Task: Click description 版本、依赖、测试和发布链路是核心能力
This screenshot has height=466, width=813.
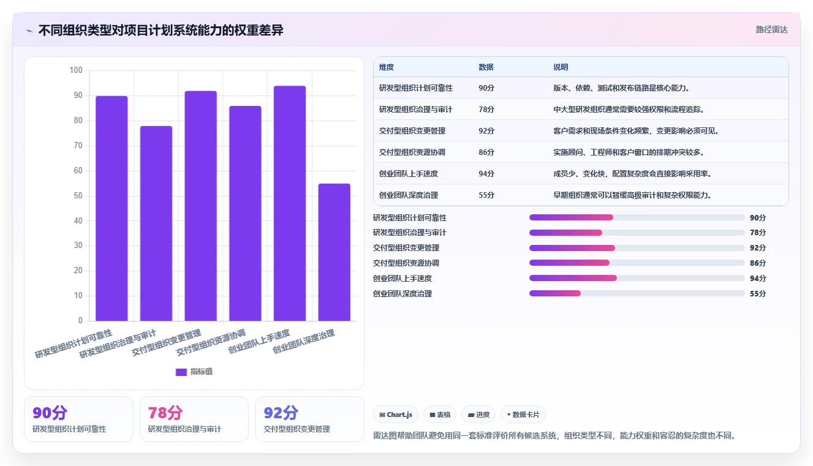Action: (x=623, y=88)
